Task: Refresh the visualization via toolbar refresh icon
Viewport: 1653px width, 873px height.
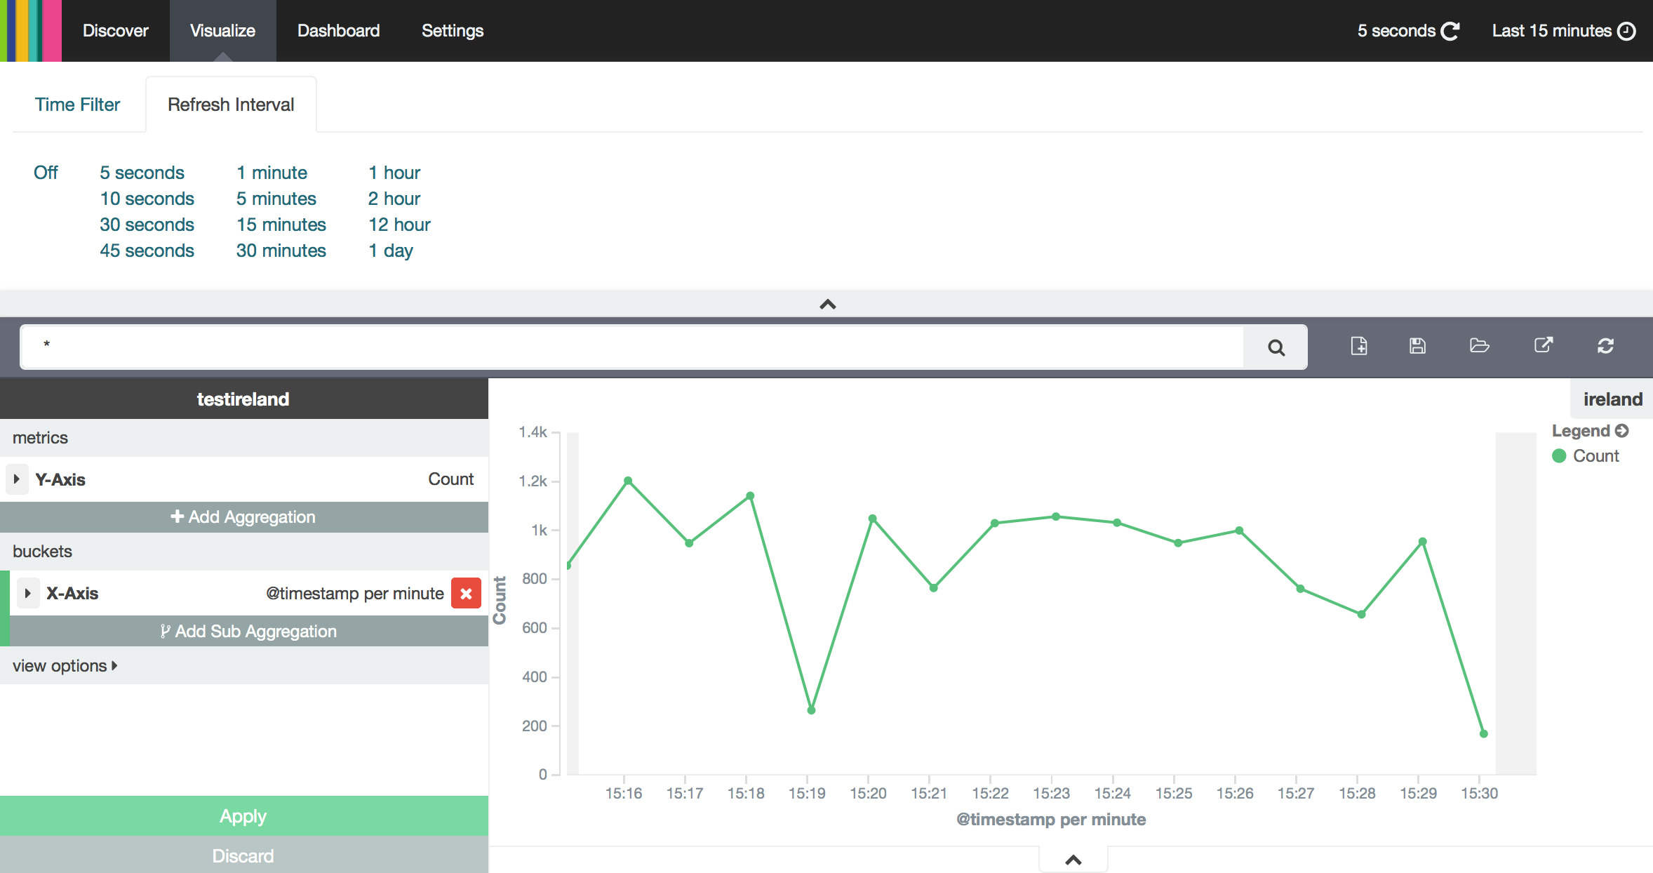Action: pos(1605,346)
